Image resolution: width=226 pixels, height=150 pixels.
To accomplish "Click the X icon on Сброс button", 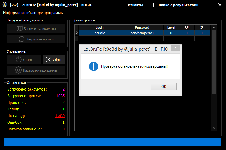I will (x=48, y=60).
